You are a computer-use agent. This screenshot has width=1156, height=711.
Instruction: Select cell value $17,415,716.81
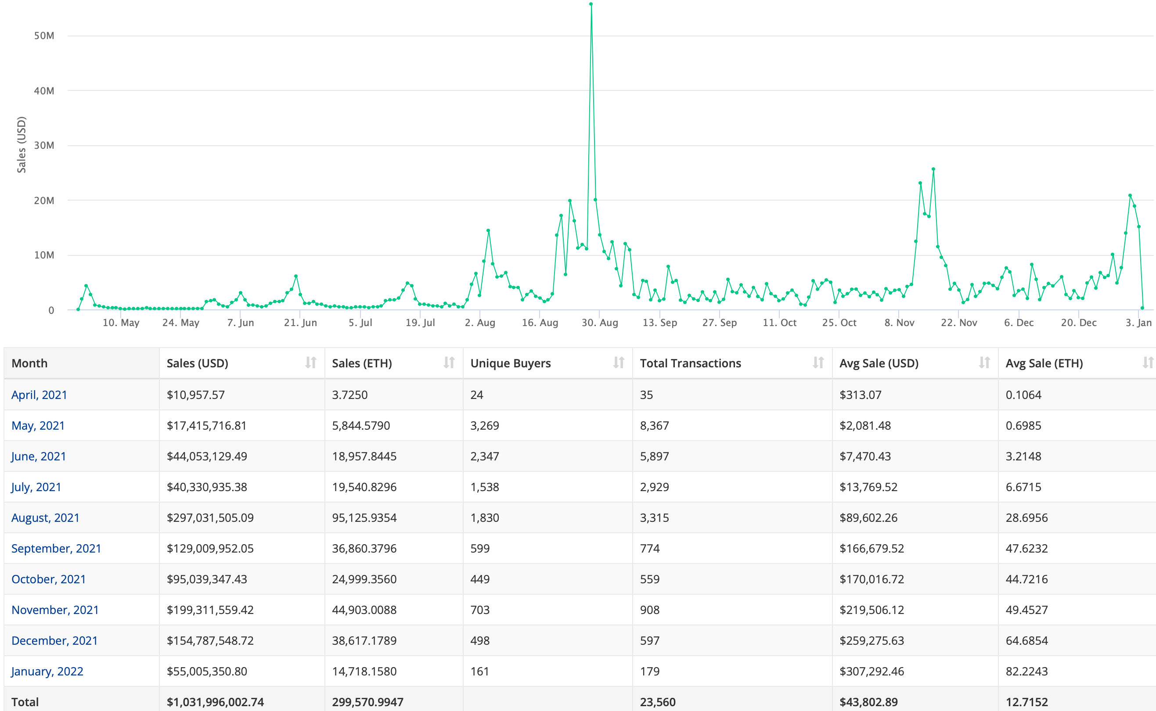tap(206, 426)
